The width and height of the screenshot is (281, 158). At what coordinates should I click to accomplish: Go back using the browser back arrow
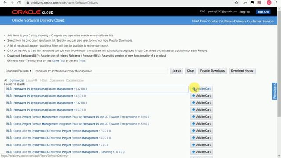(5, 3)
